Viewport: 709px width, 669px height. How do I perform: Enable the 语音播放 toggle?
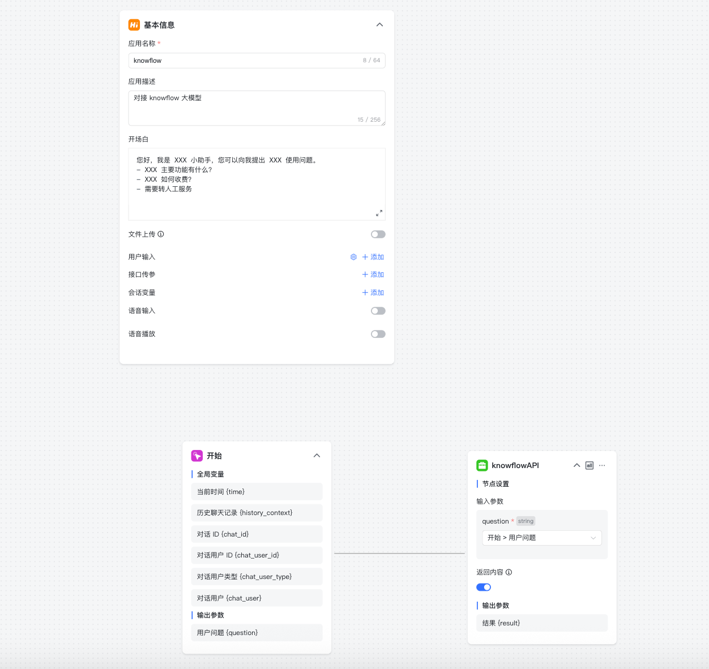point(378,334)
